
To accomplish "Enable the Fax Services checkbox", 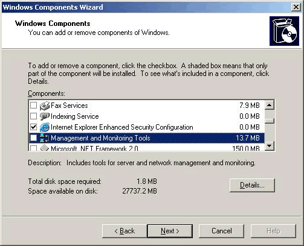I will point(33,106).
